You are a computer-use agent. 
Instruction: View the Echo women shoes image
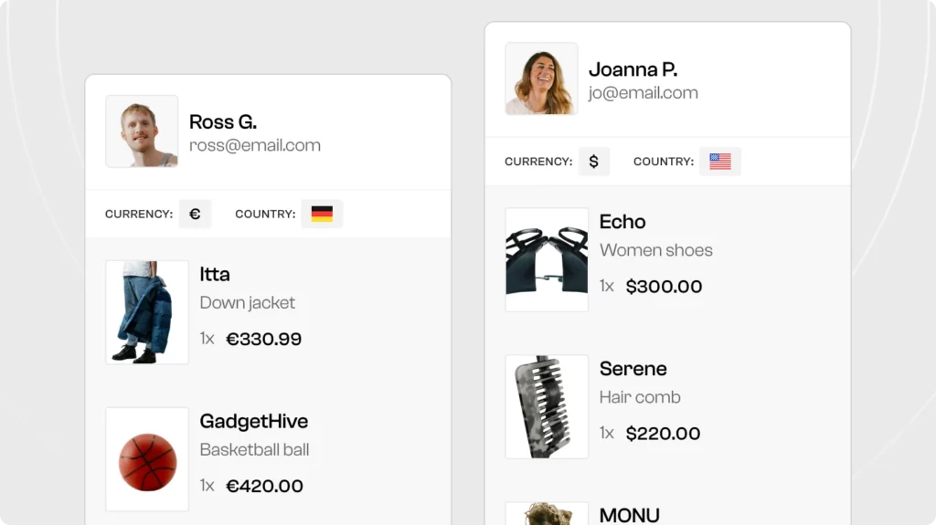(547, 259)
